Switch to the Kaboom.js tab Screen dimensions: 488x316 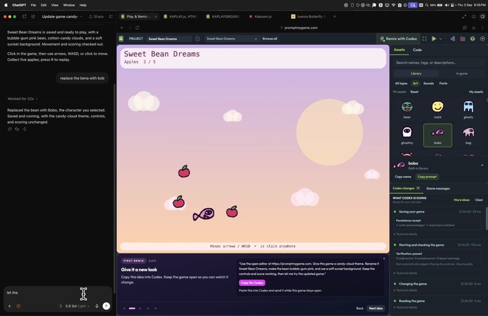point(260,16)
